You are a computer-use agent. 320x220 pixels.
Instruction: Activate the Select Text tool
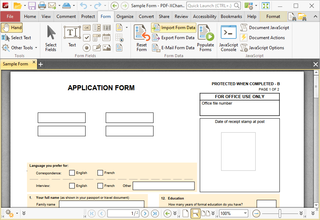(16, 37)
